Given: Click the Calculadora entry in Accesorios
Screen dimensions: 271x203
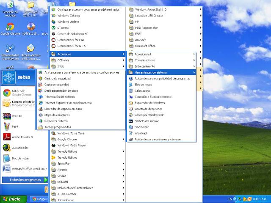Looking at the screenshot, I should coord(142,91).
